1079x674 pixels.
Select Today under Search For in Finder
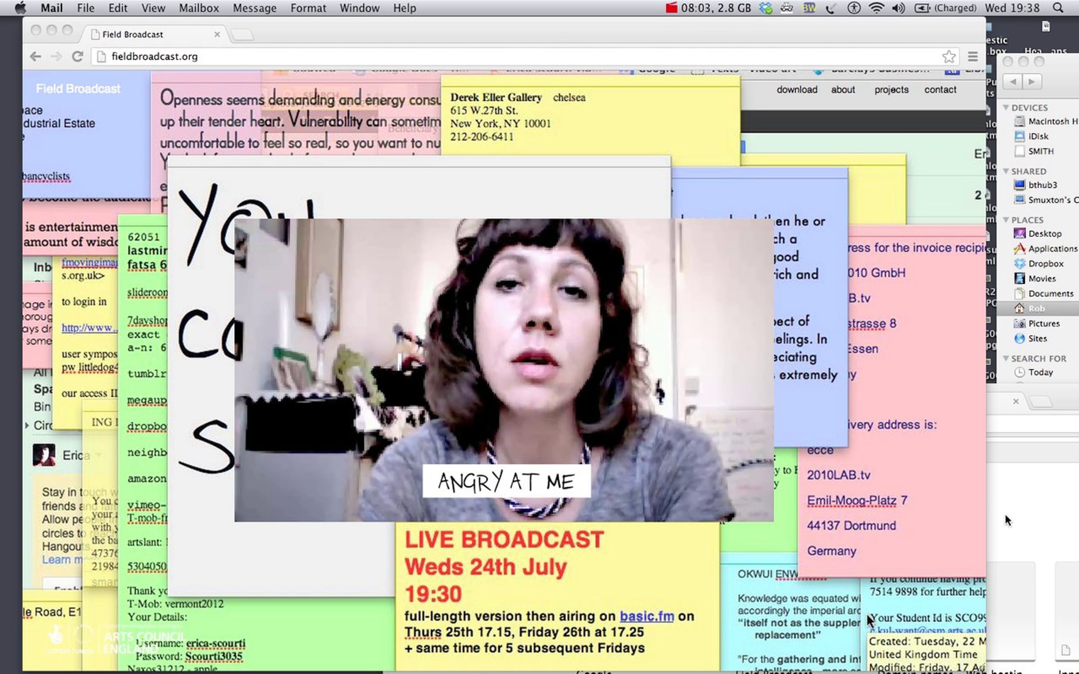(1034, 372)
